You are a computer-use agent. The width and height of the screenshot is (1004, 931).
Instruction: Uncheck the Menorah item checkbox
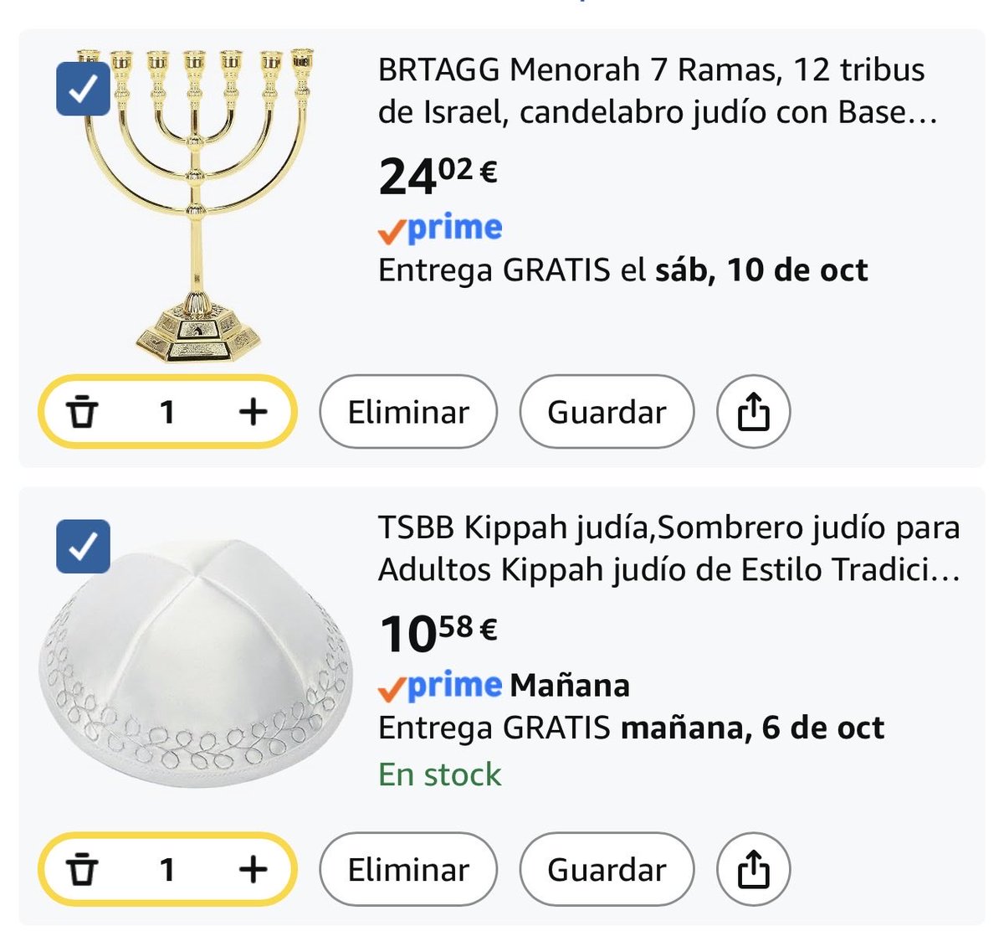(83, 89)
